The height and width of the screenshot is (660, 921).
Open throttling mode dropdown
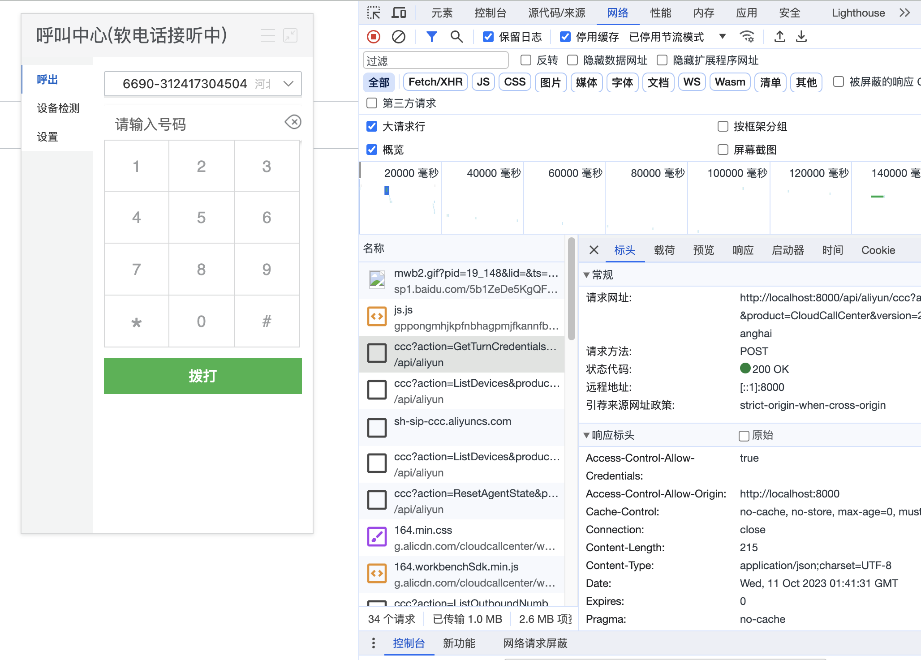tap(678, 37)
